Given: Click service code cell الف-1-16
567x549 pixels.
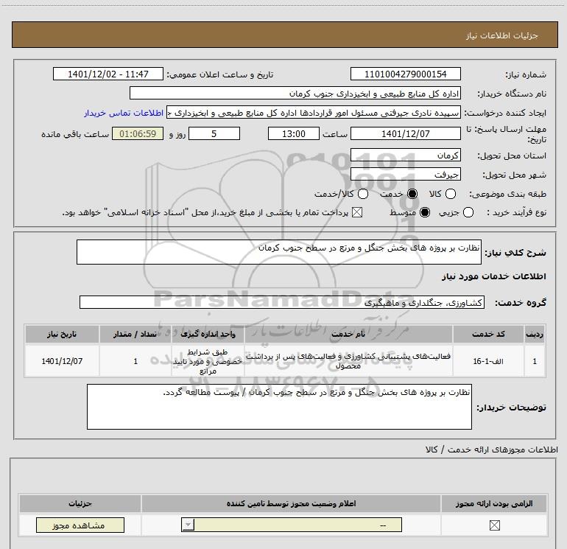Looking at the screenshot, I should [488, 361].
